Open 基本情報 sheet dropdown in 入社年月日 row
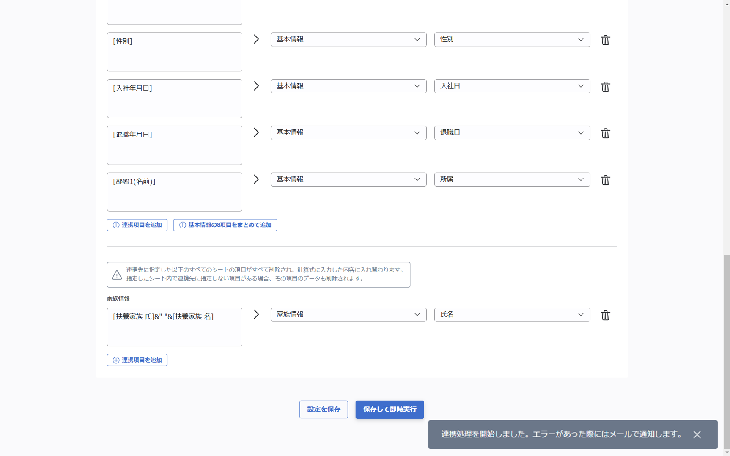The width and height of the screenshot is (730, 456). point(349,86)
